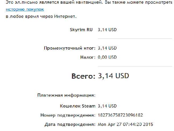
Task: Click the Кошелек Steam label
Action: (x=78, y=106)
